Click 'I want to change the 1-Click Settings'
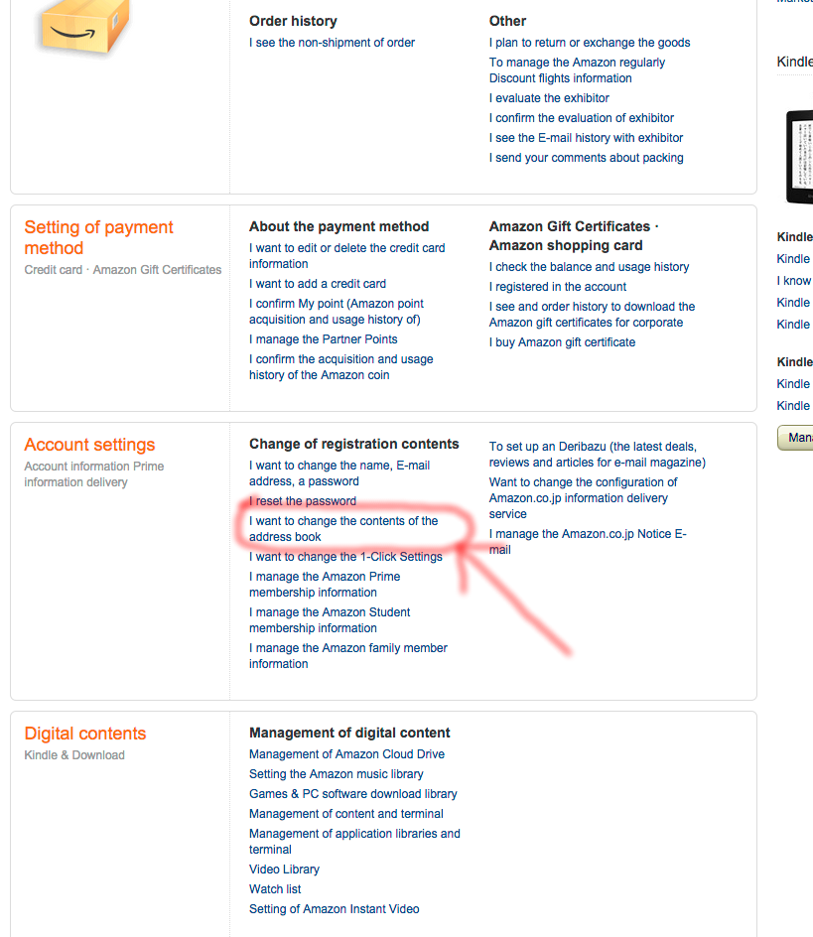 (x=345, y=556)
